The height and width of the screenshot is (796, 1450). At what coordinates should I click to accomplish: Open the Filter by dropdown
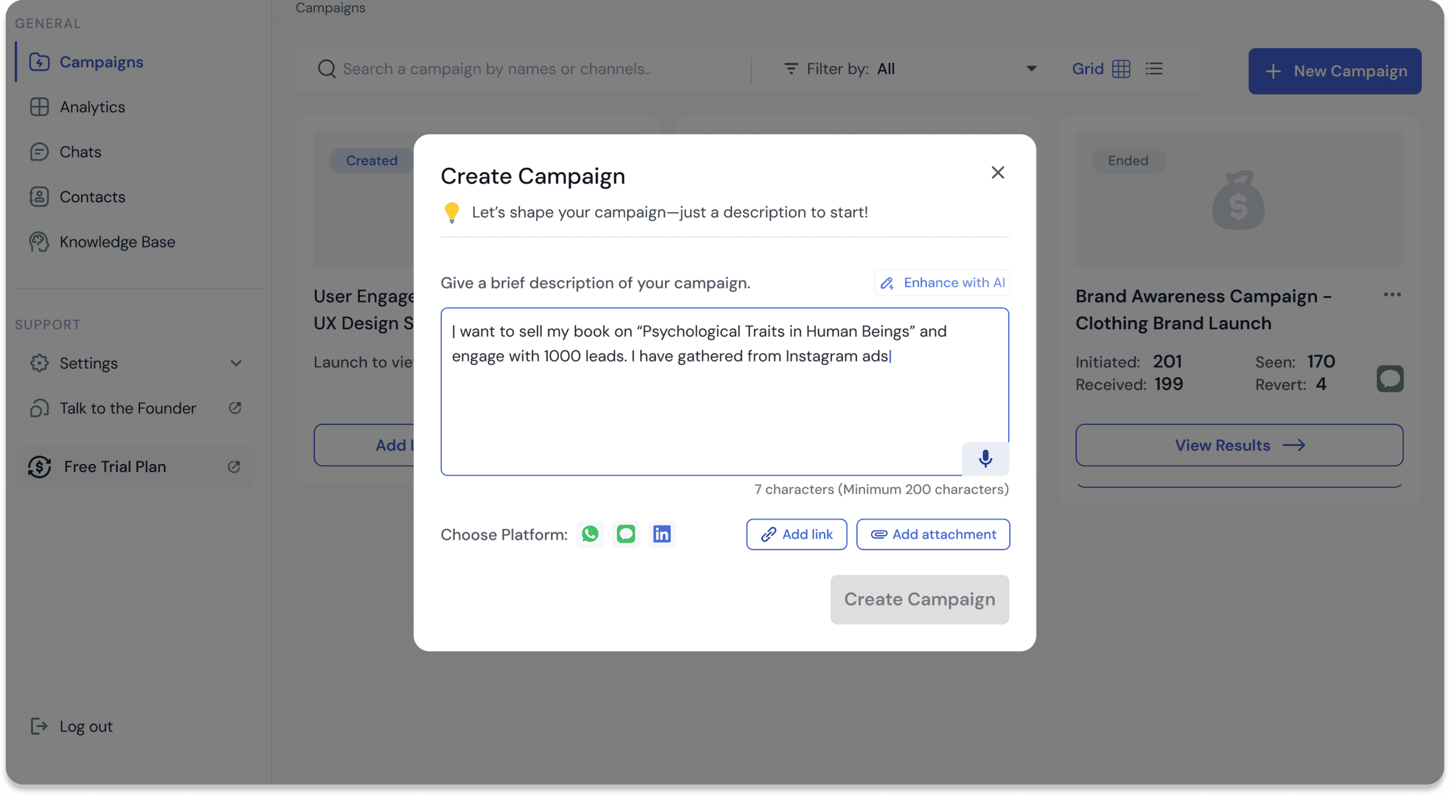click(x=1031, y=69)
